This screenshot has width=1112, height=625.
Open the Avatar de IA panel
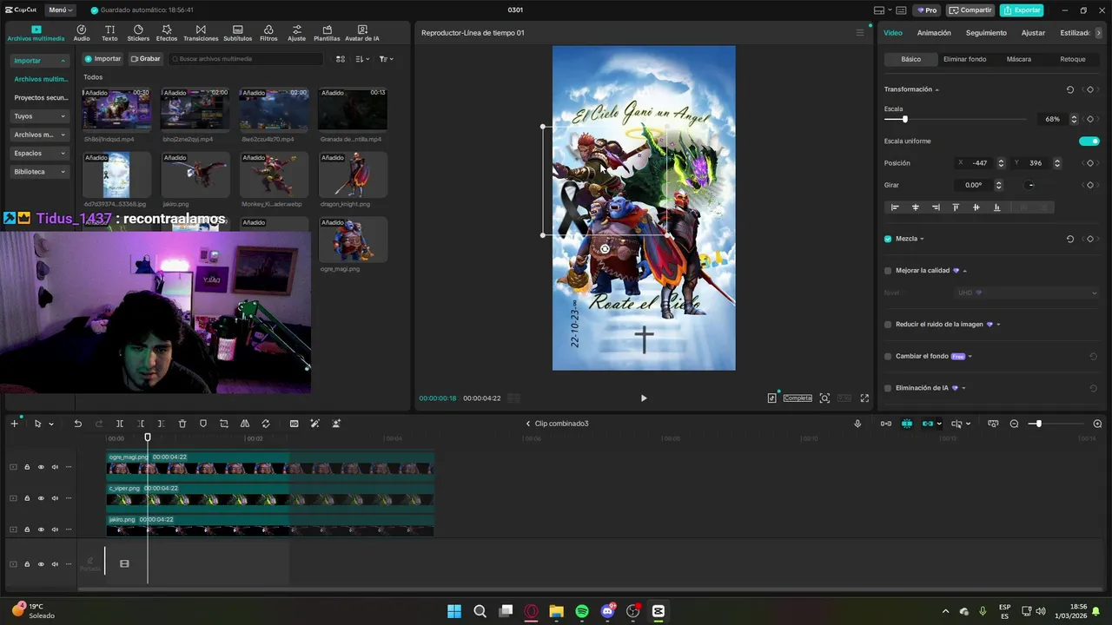click(x=362, y=33)
